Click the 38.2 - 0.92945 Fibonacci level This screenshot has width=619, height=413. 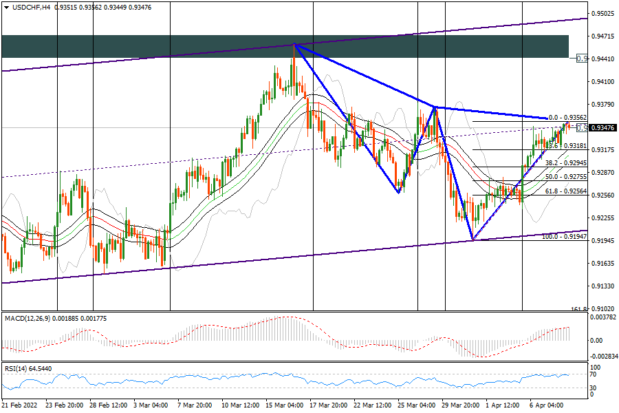click(x=565, y=163)
